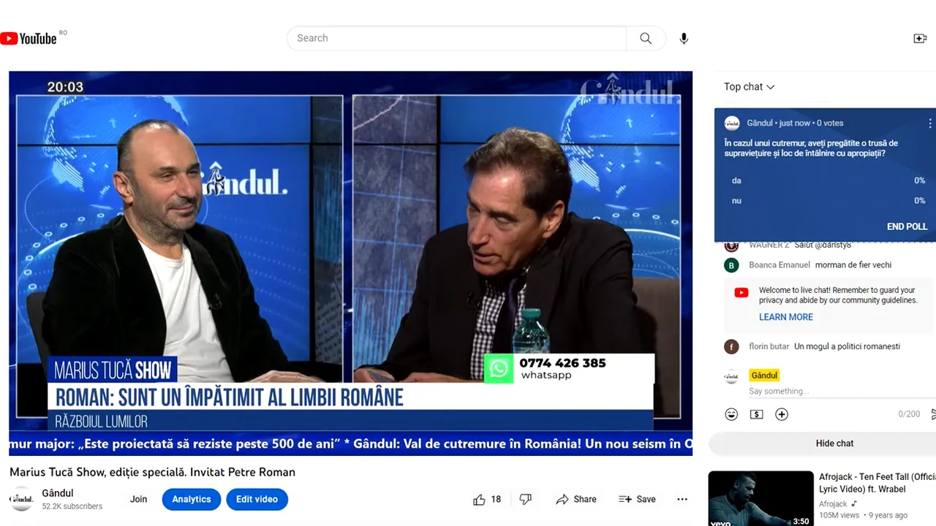
Task: Dislike the video with the thumbs-down icon
Action: (x=525, y=499)
